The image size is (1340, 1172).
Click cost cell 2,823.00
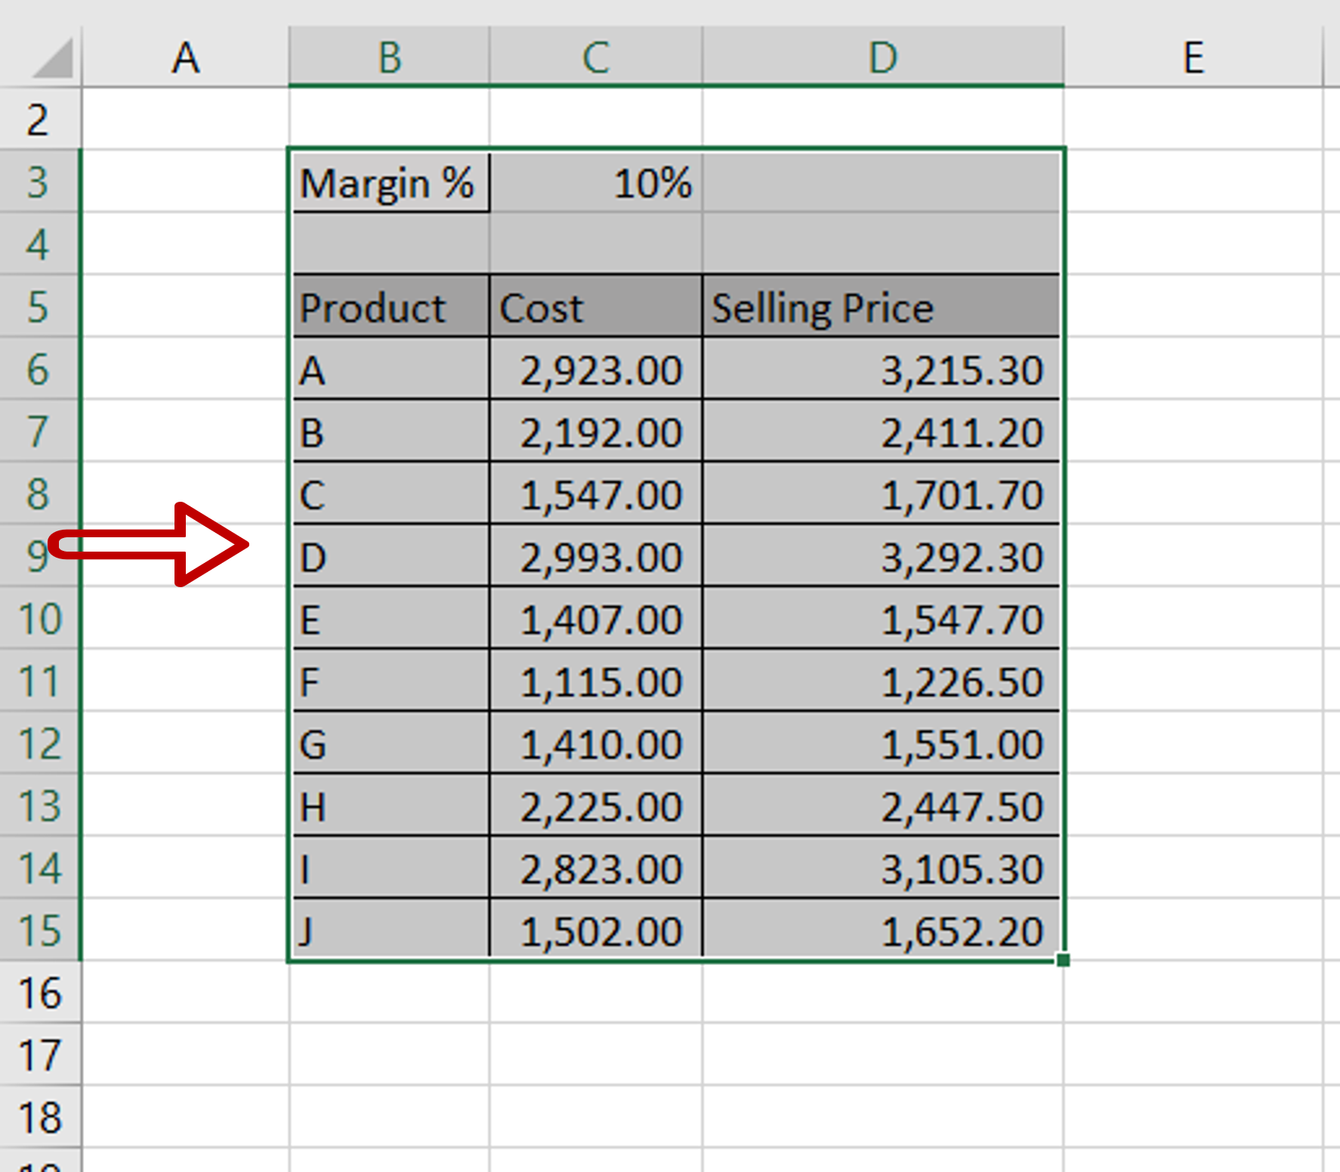point(596,867)
